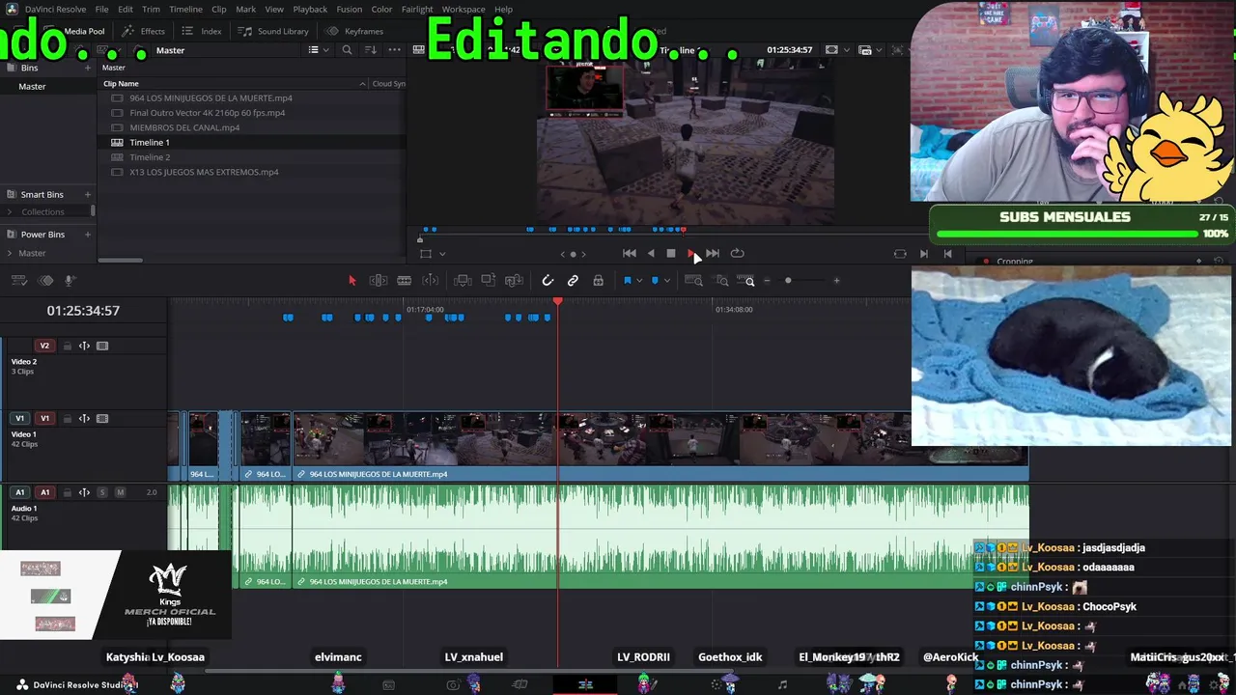Toggle loop playback in viewer
This screenshot has width=1236, height=695.
[738, 253]
